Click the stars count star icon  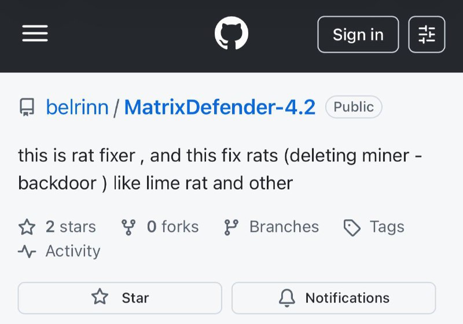(27, 227)
